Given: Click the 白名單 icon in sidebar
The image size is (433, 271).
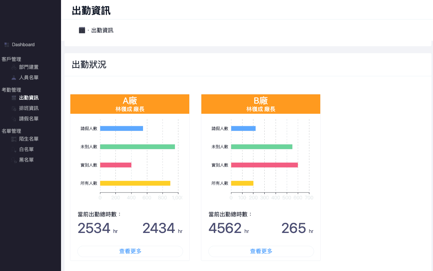Looking at the screenshot, I should coord(14,149).
